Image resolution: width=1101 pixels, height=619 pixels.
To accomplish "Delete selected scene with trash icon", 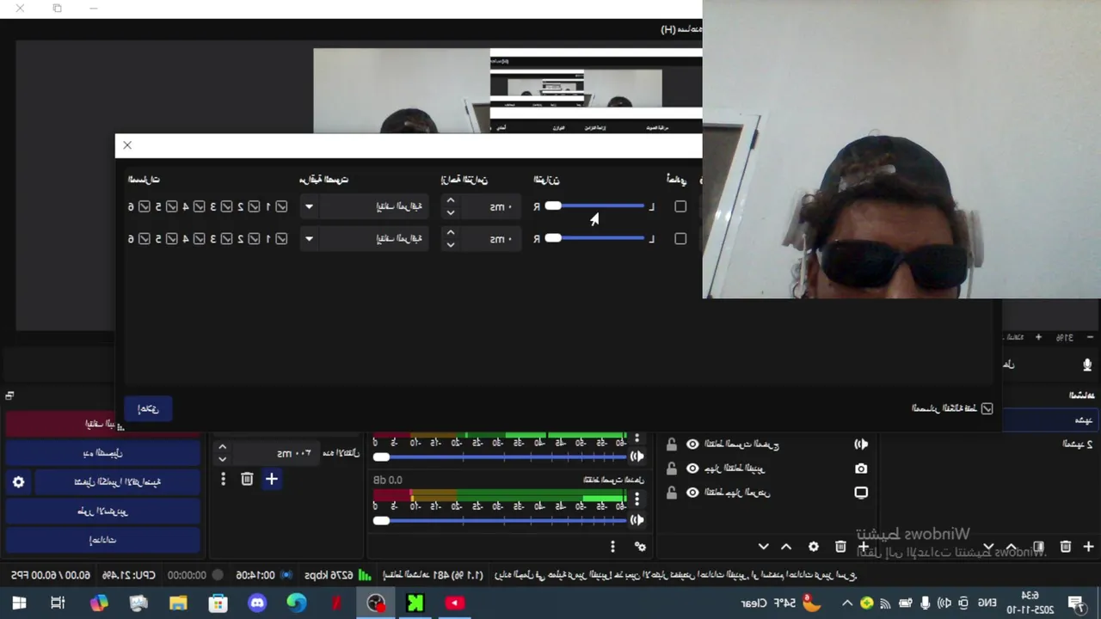I will [x=1066, y=547].
